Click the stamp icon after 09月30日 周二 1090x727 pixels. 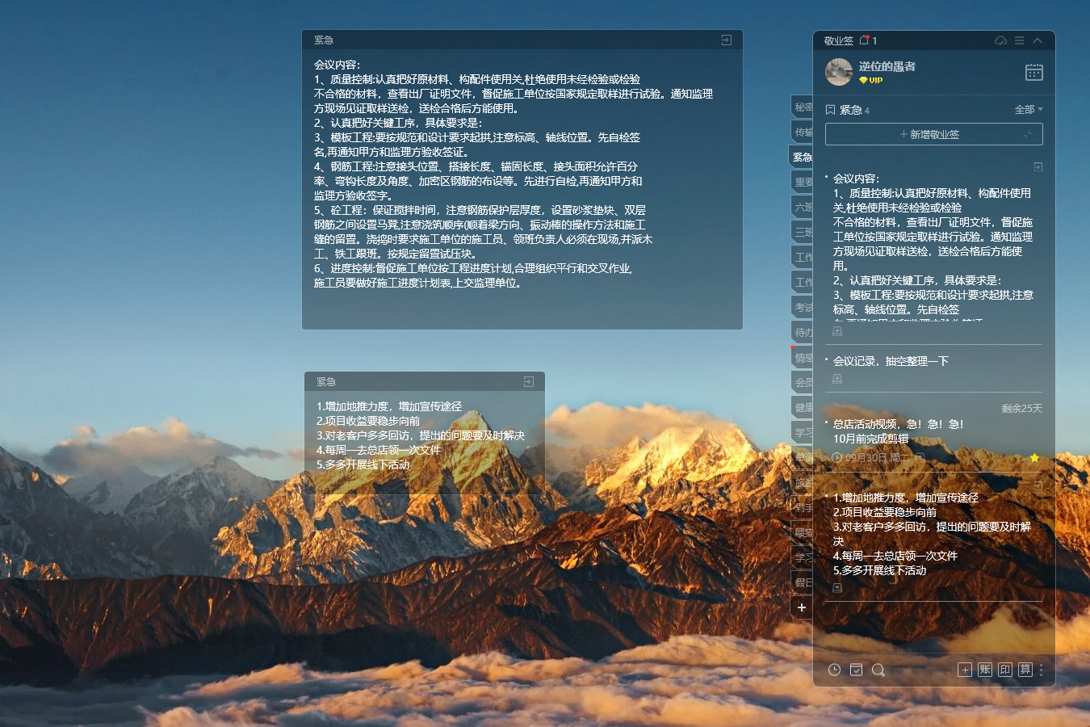(920, 457)
